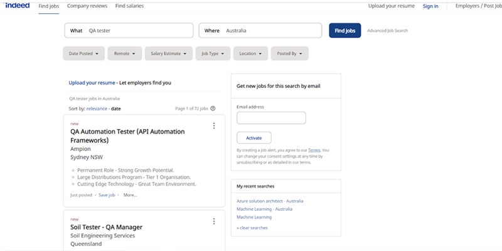Click the Queensland location text

[86, 244]
